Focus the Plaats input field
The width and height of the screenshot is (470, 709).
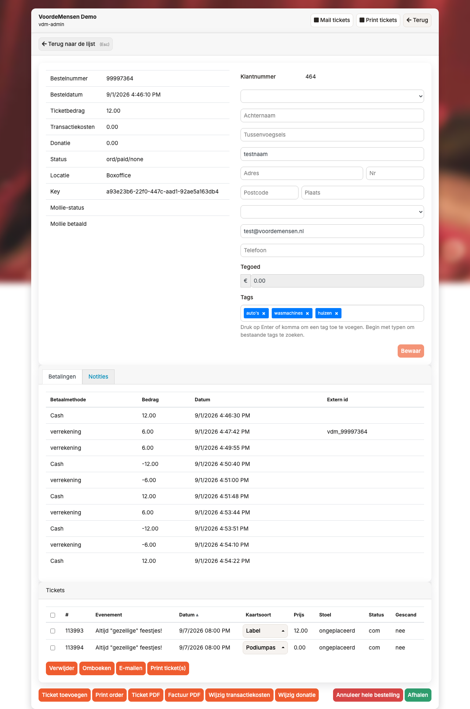coord(363,193)
